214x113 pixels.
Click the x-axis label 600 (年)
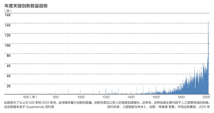click(30, 97)
